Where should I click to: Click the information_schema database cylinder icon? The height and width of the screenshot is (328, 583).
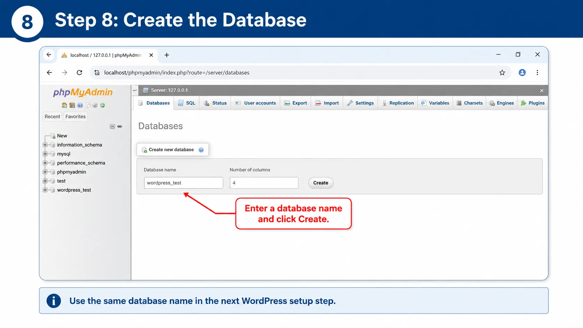coord(53,145)
